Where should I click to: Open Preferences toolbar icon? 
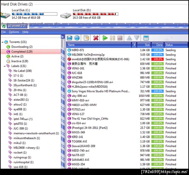[146, 38]
